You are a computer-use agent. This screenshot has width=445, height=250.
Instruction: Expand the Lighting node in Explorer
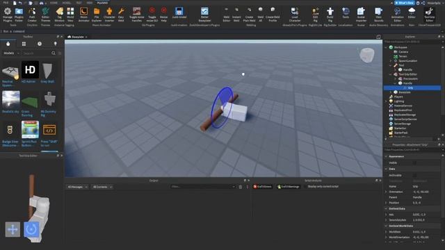(x=386, y=101)
